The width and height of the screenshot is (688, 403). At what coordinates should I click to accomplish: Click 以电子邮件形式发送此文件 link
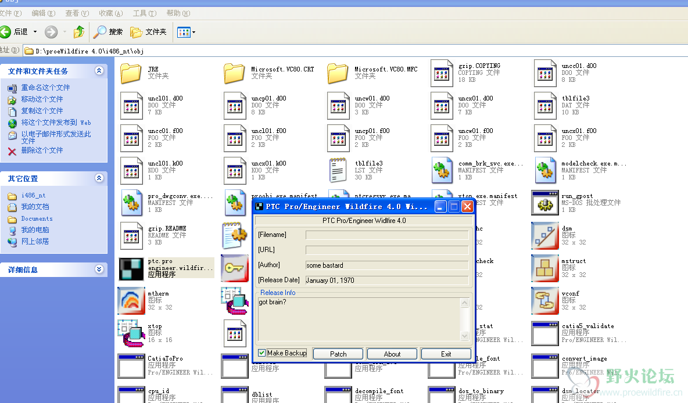(56, 137)
